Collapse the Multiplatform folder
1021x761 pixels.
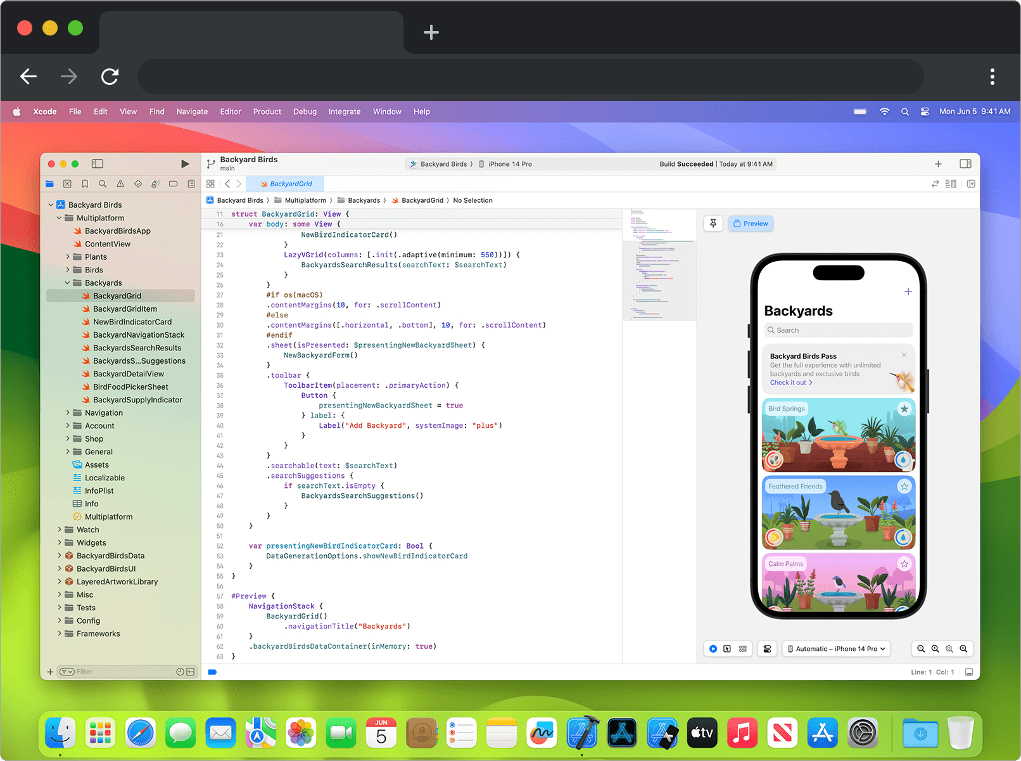pyautogui.click(x=60, y=218)
